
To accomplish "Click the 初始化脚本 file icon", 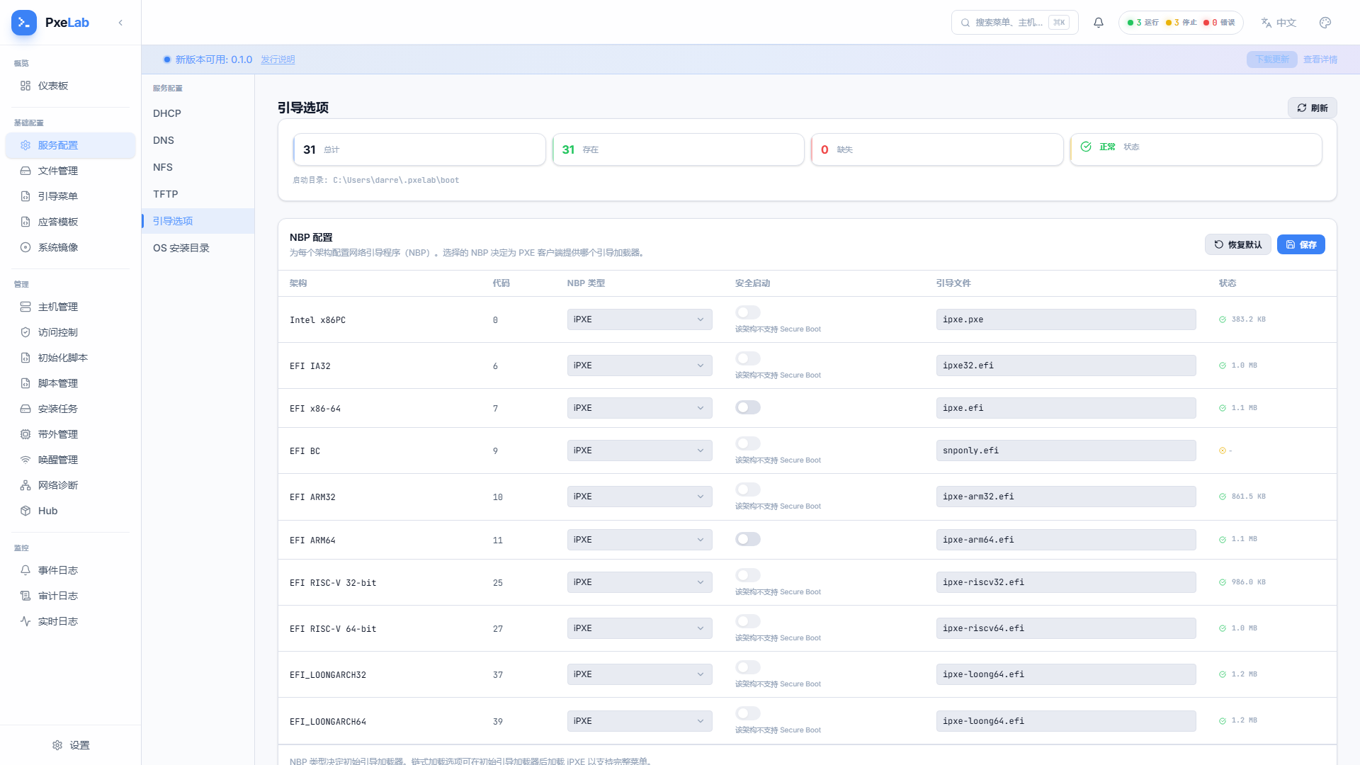I will pyautogui.click(x=25, y=358).
